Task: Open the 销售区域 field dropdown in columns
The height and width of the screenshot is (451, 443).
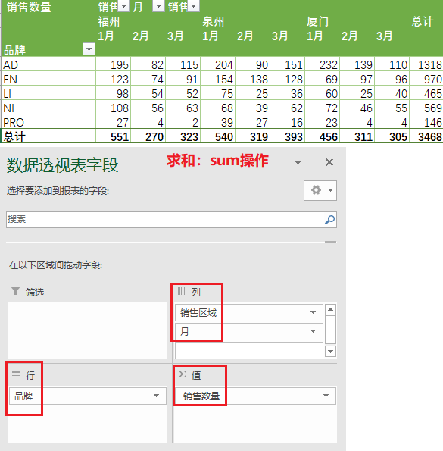Action: pyautogui.click(x=313, y=312)
